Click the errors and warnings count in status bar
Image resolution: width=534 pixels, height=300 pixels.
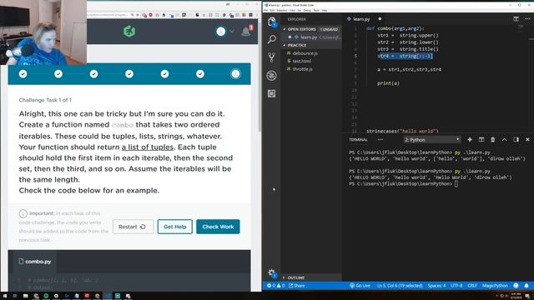point(276,285)
